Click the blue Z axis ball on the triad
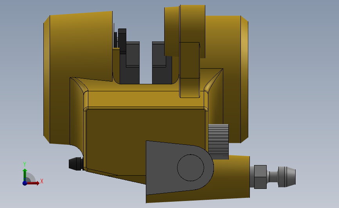The width and height of the screenshot is (339, 208). [25, 183]
